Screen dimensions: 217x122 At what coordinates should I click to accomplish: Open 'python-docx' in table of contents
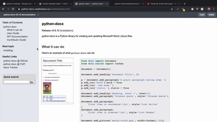coord(10,27)
